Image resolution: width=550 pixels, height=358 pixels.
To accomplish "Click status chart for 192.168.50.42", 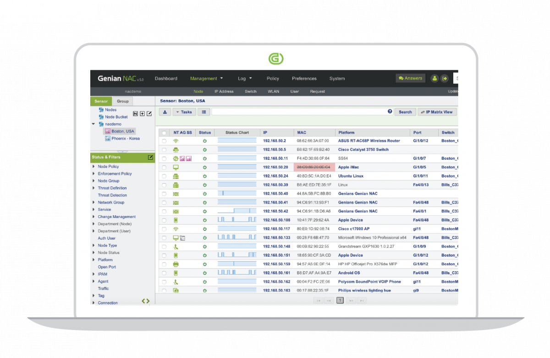I will click(x=237, y=211).
